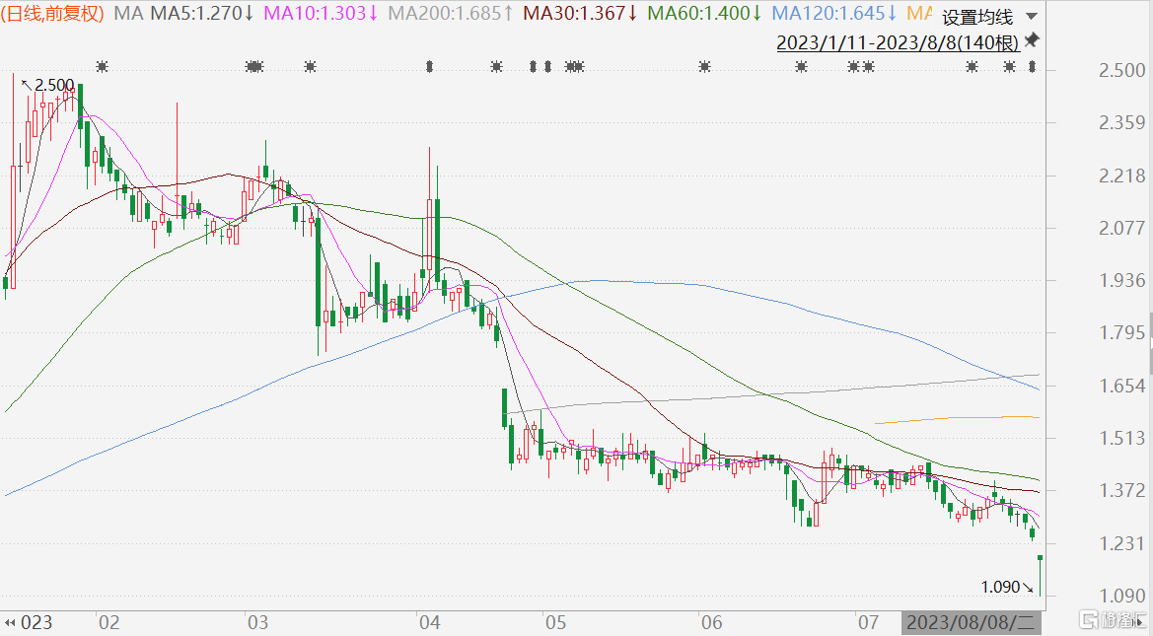
Task: Select the MA200:1.685 indicator label
Action: coord(451,13)
